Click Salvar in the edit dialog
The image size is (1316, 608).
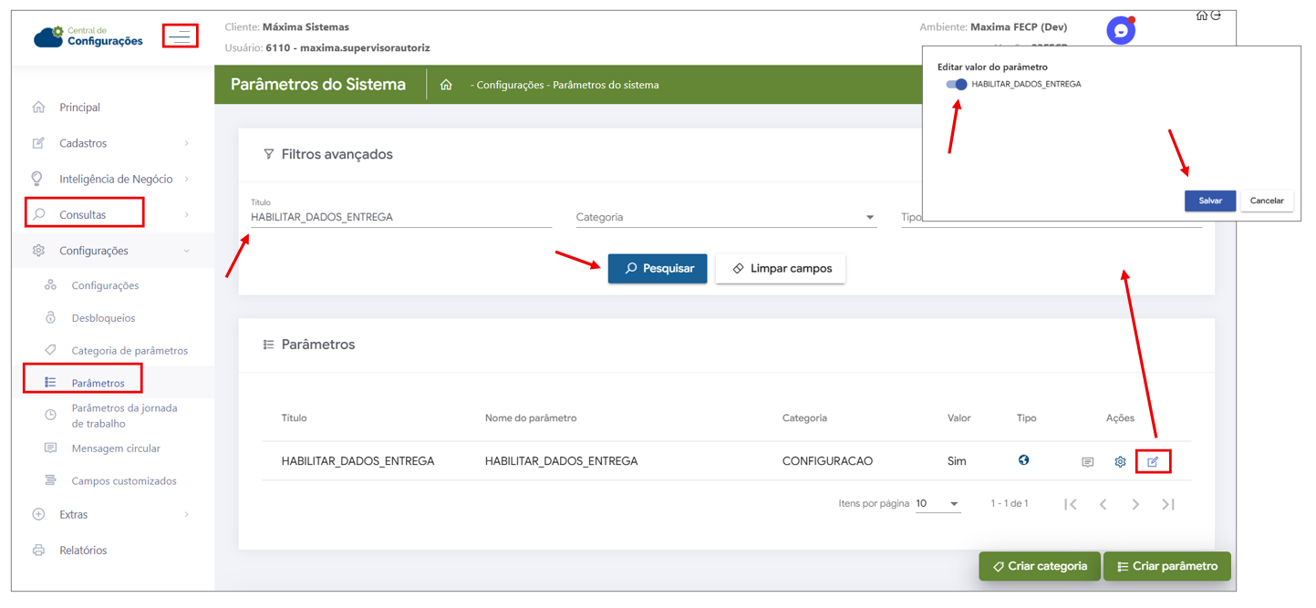pyautogui.click(x=1210, y=201)
